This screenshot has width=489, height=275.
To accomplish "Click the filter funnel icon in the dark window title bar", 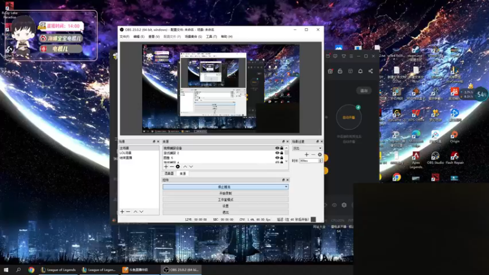I will tap(344, 56).
